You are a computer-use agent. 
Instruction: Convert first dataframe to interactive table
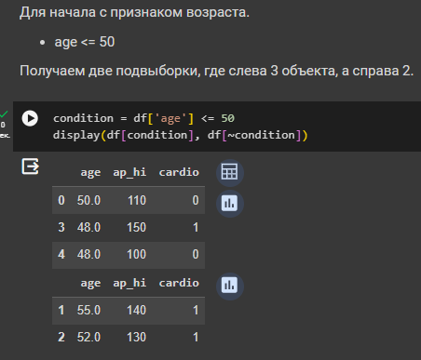pos(230,172)
